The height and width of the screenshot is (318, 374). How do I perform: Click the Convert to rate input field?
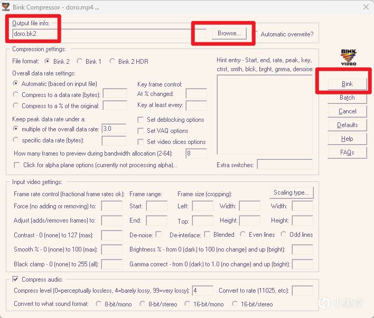303,291
